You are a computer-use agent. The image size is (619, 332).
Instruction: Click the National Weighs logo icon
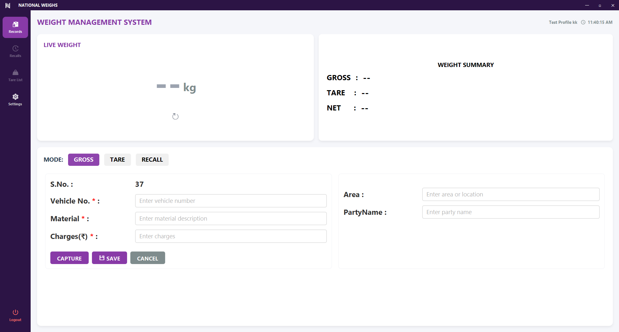tap(8, 5)
